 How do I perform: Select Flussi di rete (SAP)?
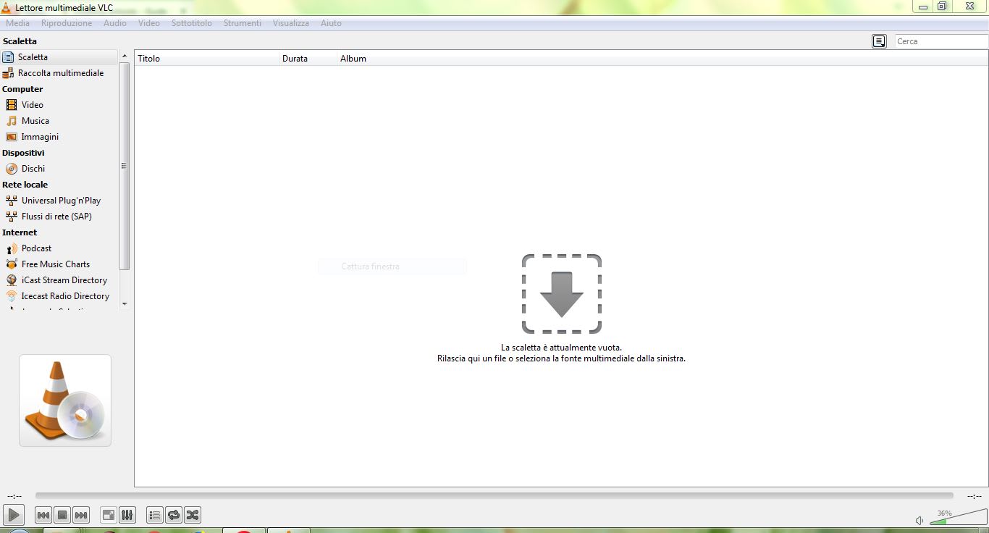pos(59,217)
